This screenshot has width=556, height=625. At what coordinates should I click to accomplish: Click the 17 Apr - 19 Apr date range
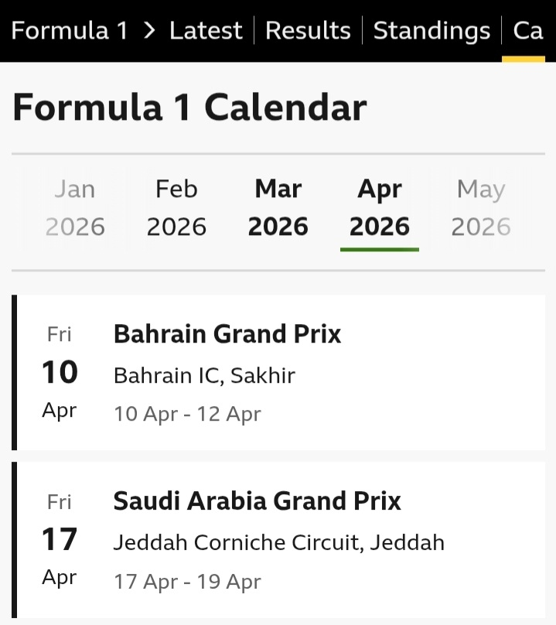[x=187, y=582]
